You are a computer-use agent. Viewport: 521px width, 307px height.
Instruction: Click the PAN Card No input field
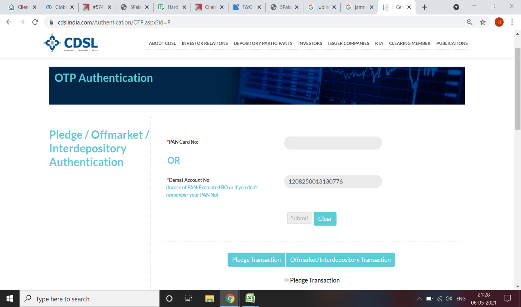[333, 143]
